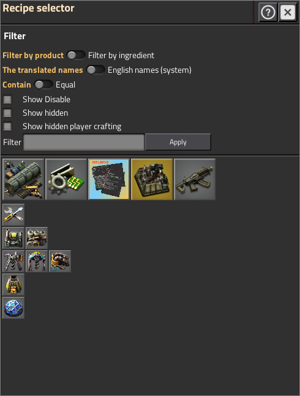Toggle the Contain/Equal switch

pyautogui.click(x=43, y=84)
